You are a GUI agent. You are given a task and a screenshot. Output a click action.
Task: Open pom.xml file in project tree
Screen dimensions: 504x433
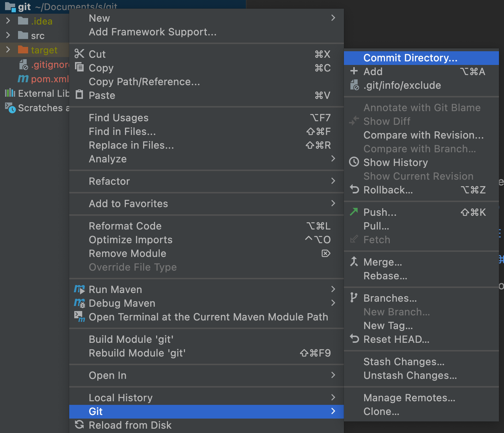coord(49,79)
